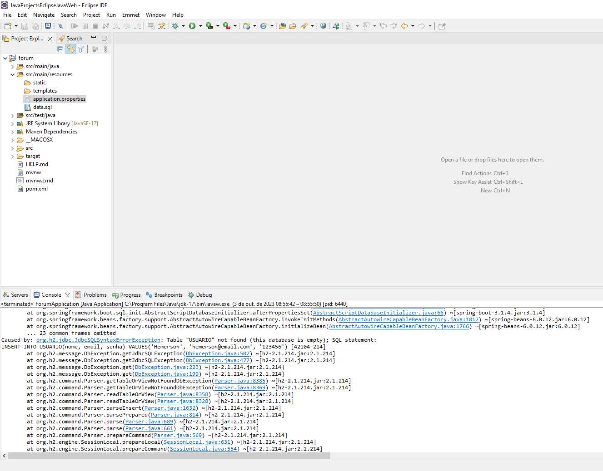Screen dimensions: 603x471
Task: Open the Parser.java:8385 link
Action: click(x=240, y=381)
